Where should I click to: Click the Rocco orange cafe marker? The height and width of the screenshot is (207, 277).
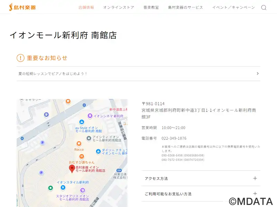79,144
